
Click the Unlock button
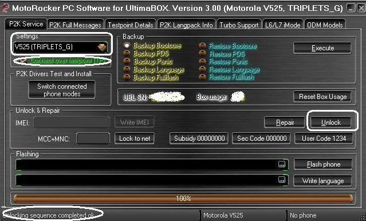[331, 123]
